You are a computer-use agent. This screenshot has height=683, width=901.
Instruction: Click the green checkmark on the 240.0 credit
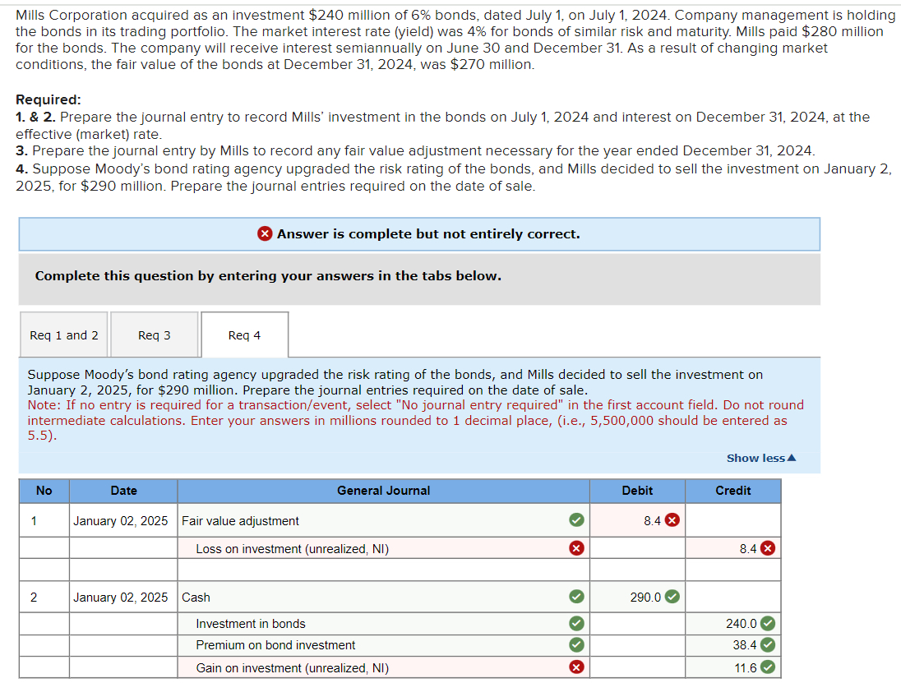tap(766, 624)
